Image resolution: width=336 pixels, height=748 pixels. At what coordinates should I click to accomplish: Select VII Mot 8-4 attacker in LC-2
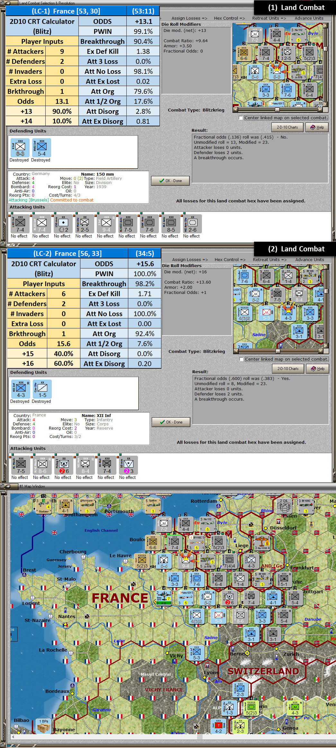[85, 465]
